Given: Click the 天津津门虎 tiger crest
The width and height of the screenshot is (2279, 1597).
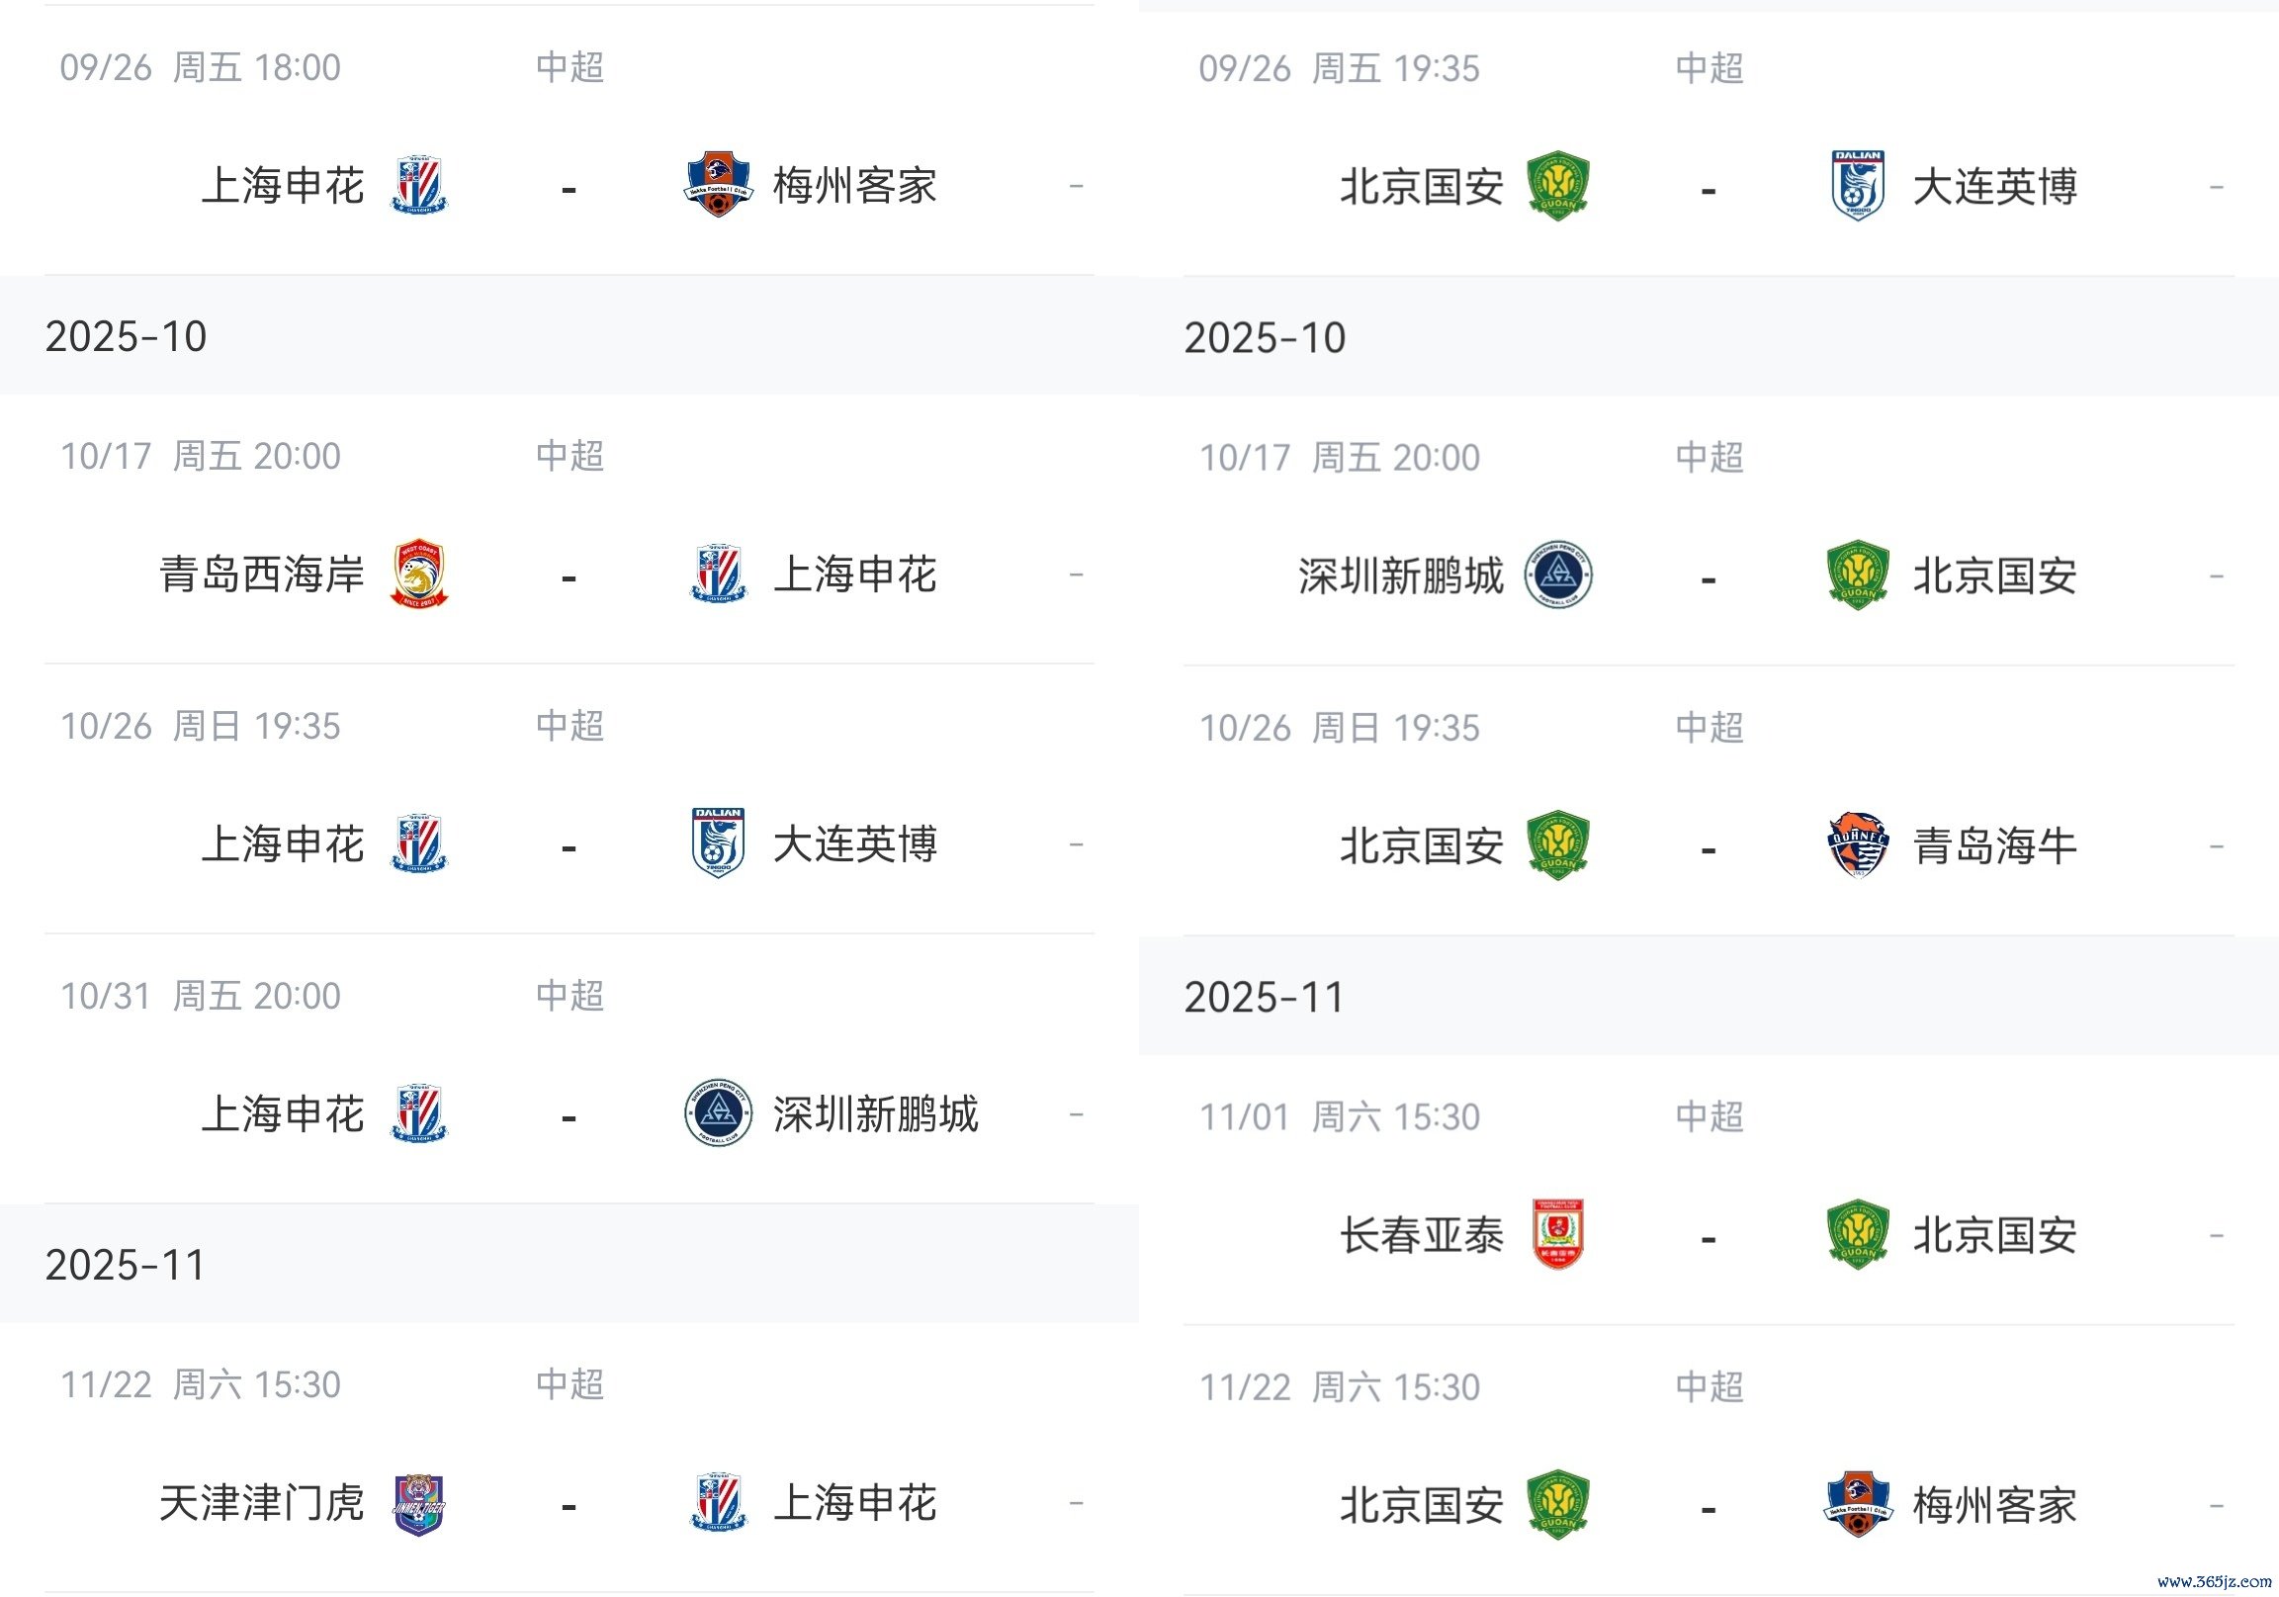Looking at the screenshot, I should 420,1504.
